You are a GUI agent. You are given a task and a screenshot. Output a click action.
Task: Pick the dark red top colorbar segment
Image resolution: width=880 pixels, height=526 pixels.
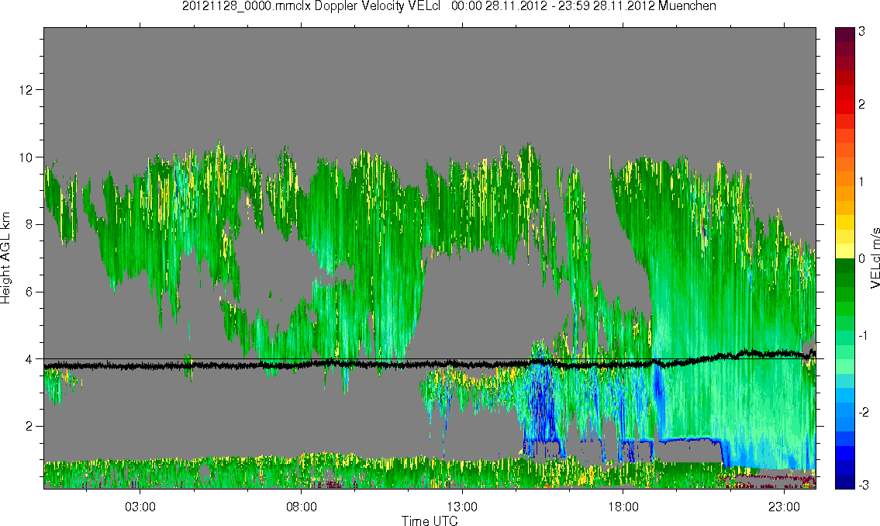(844, 34)
